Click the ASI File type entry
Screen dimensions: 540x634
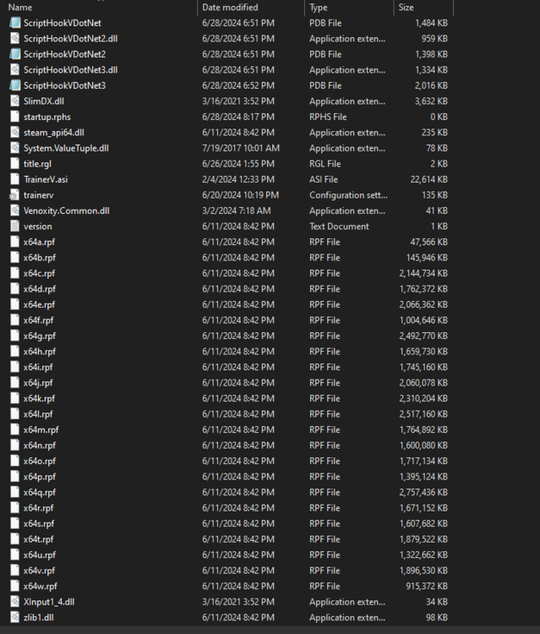[x=324, y=179]
